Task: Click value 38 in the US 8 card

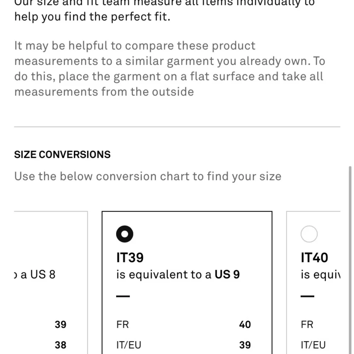Action: tap(61, 345)
